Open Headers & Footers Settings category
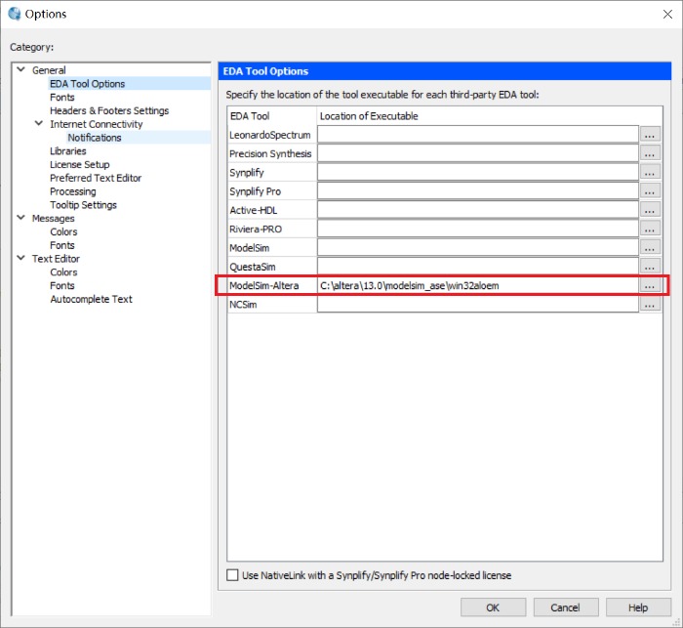Image resolution: width=683 pixels, height=628 pixels. coord(109,110)
